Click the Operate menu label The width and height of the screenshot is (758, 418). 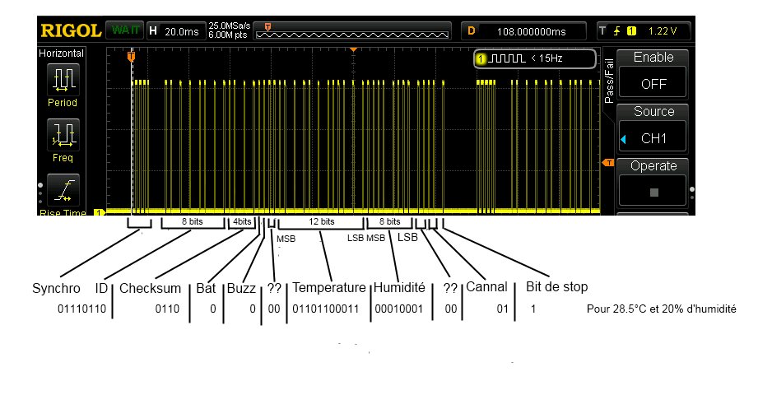tap(653, 165)
